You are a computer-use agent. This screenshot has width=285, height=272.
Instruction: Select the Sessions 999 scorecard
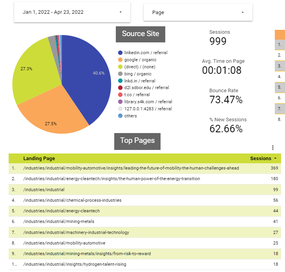220,38
